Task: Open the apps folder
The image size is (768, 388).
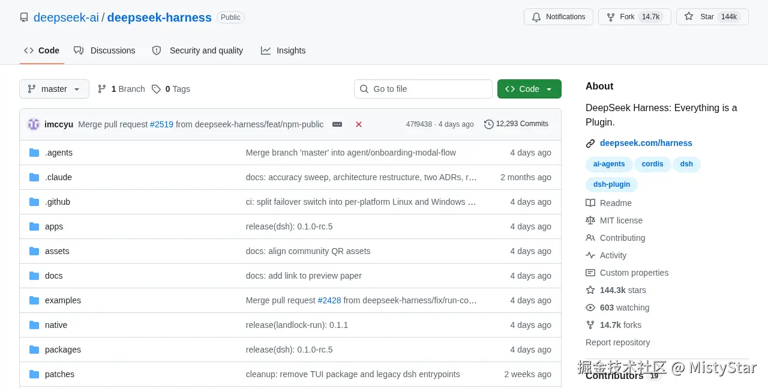Action: coord(54,226)
